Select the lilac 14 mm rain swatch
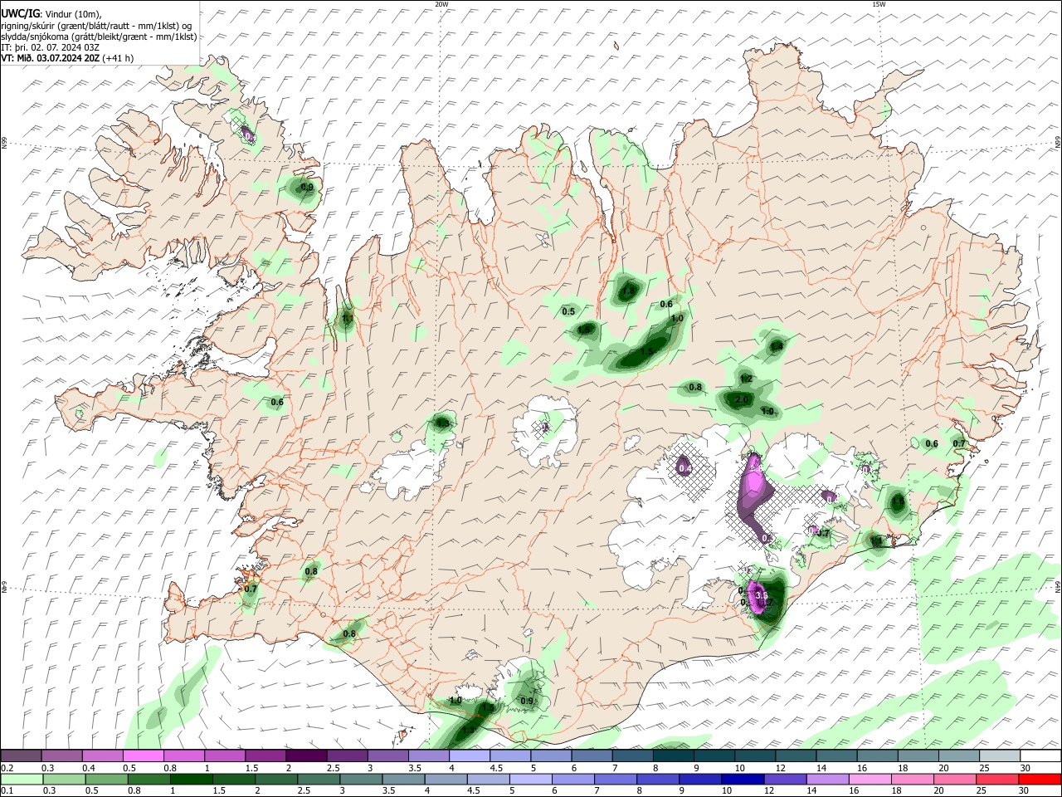The image size is (1062, 797). [827, 779]
